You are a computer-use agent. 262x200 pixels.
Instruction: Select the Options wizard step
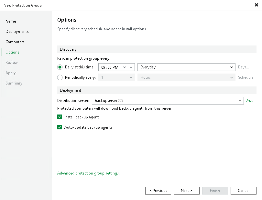[12, 52]
